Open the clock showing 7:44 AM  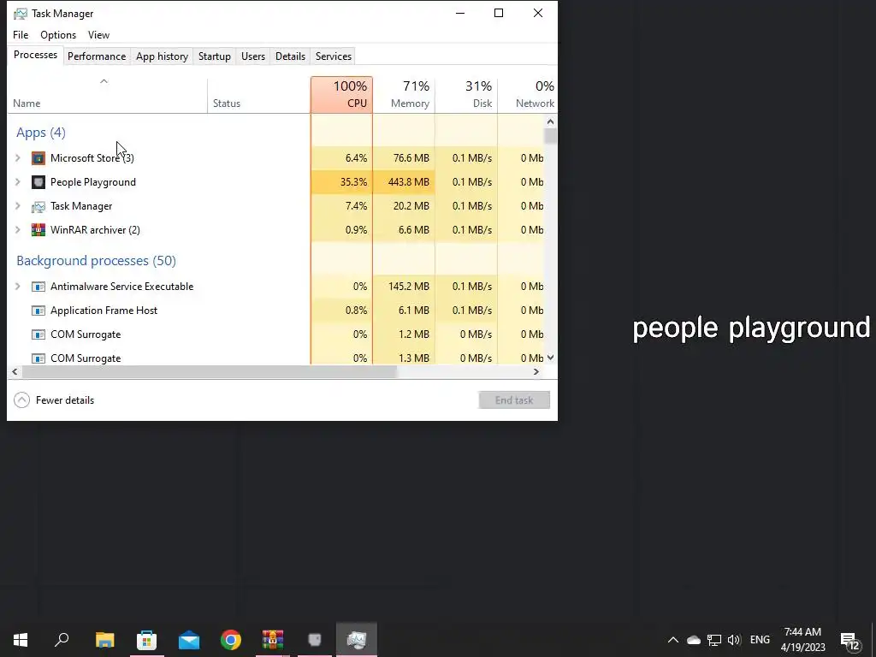pyautogui.click(x=802, y=640)
